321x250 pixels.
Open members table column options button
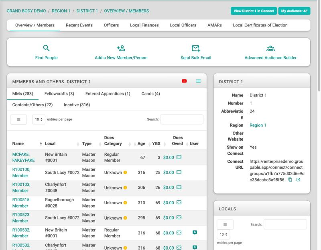pyautogui.click(x=18, y=119)
